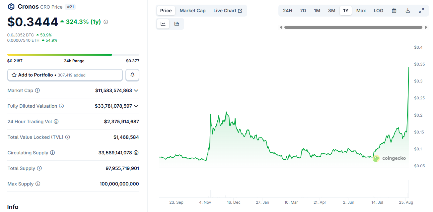This screenshot has height=212, width=433.
Task: Switch chart range to 7D
Action: (x=303, y=11)
